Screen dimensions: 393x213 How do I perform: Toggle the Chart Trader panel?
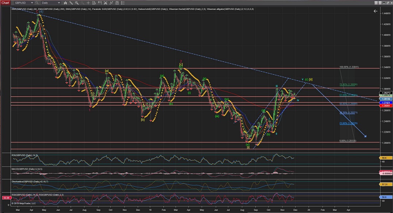point(100,3)
